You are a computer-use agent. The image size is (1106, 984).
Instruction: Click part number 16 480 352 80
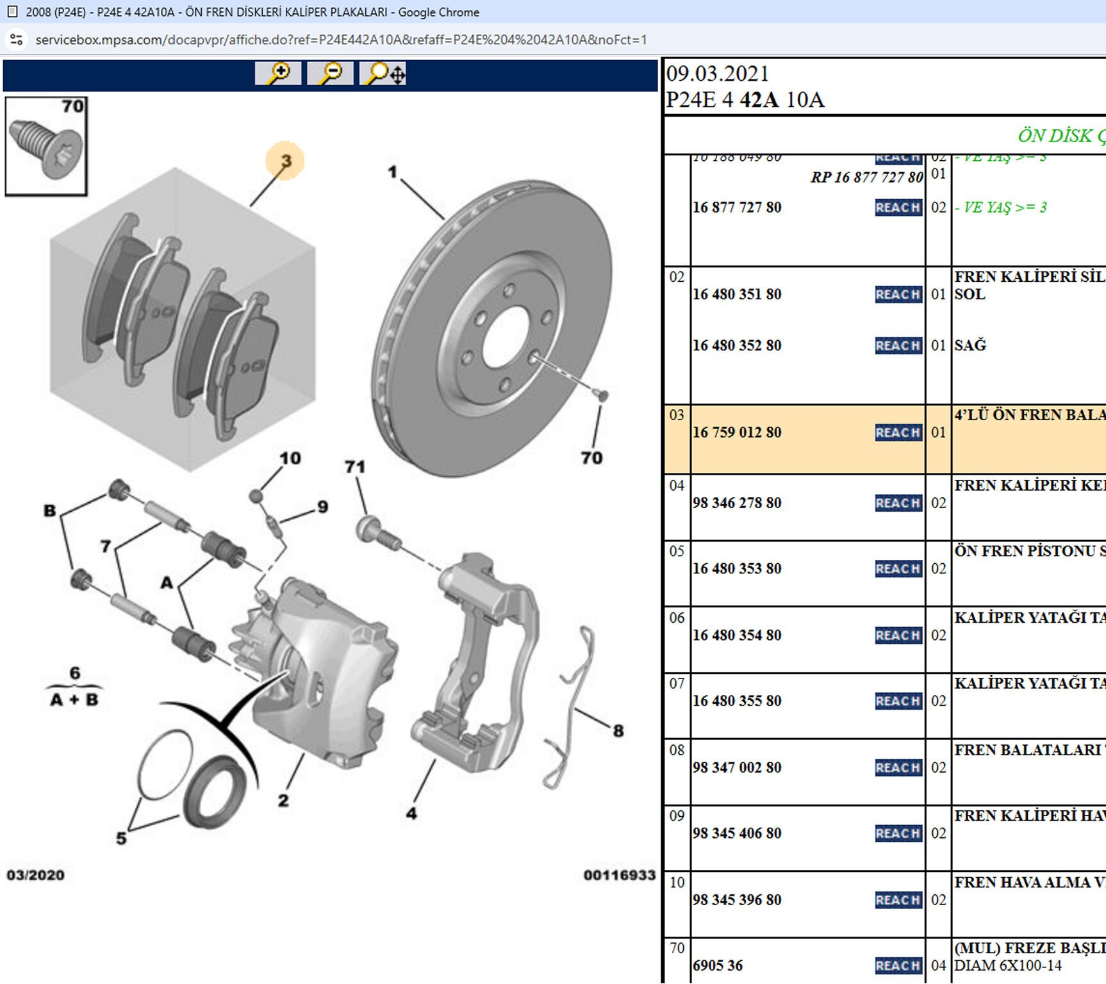click(737, 345)
